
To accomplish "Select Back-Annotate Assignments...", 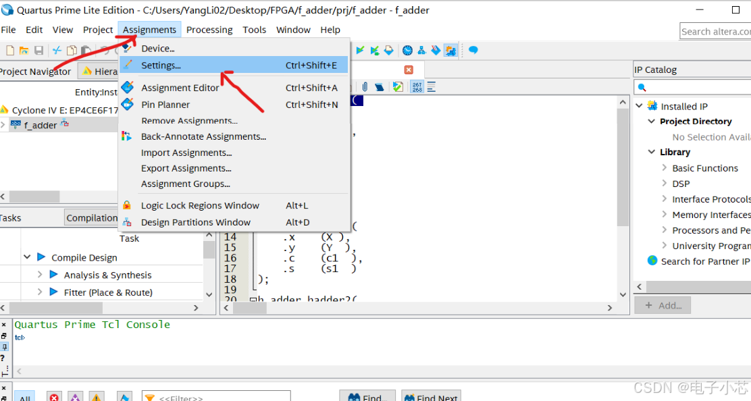I will (x=234, y=136).
